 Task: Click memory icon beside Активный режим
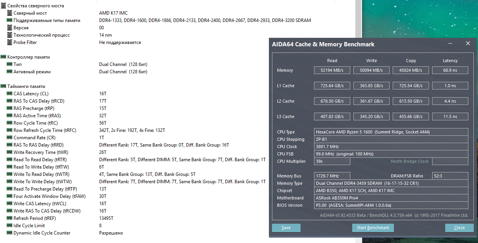10,72
